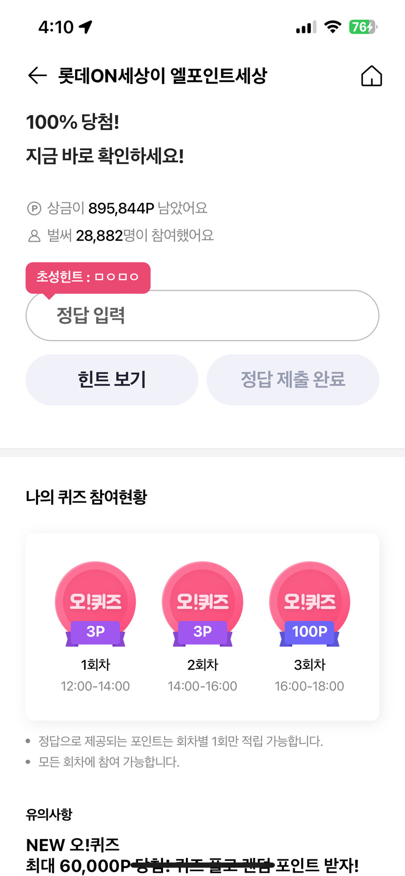Tap the NEW 오!퀴즈 notice heading
Viewport: 405px width, 876px height.
73,844
